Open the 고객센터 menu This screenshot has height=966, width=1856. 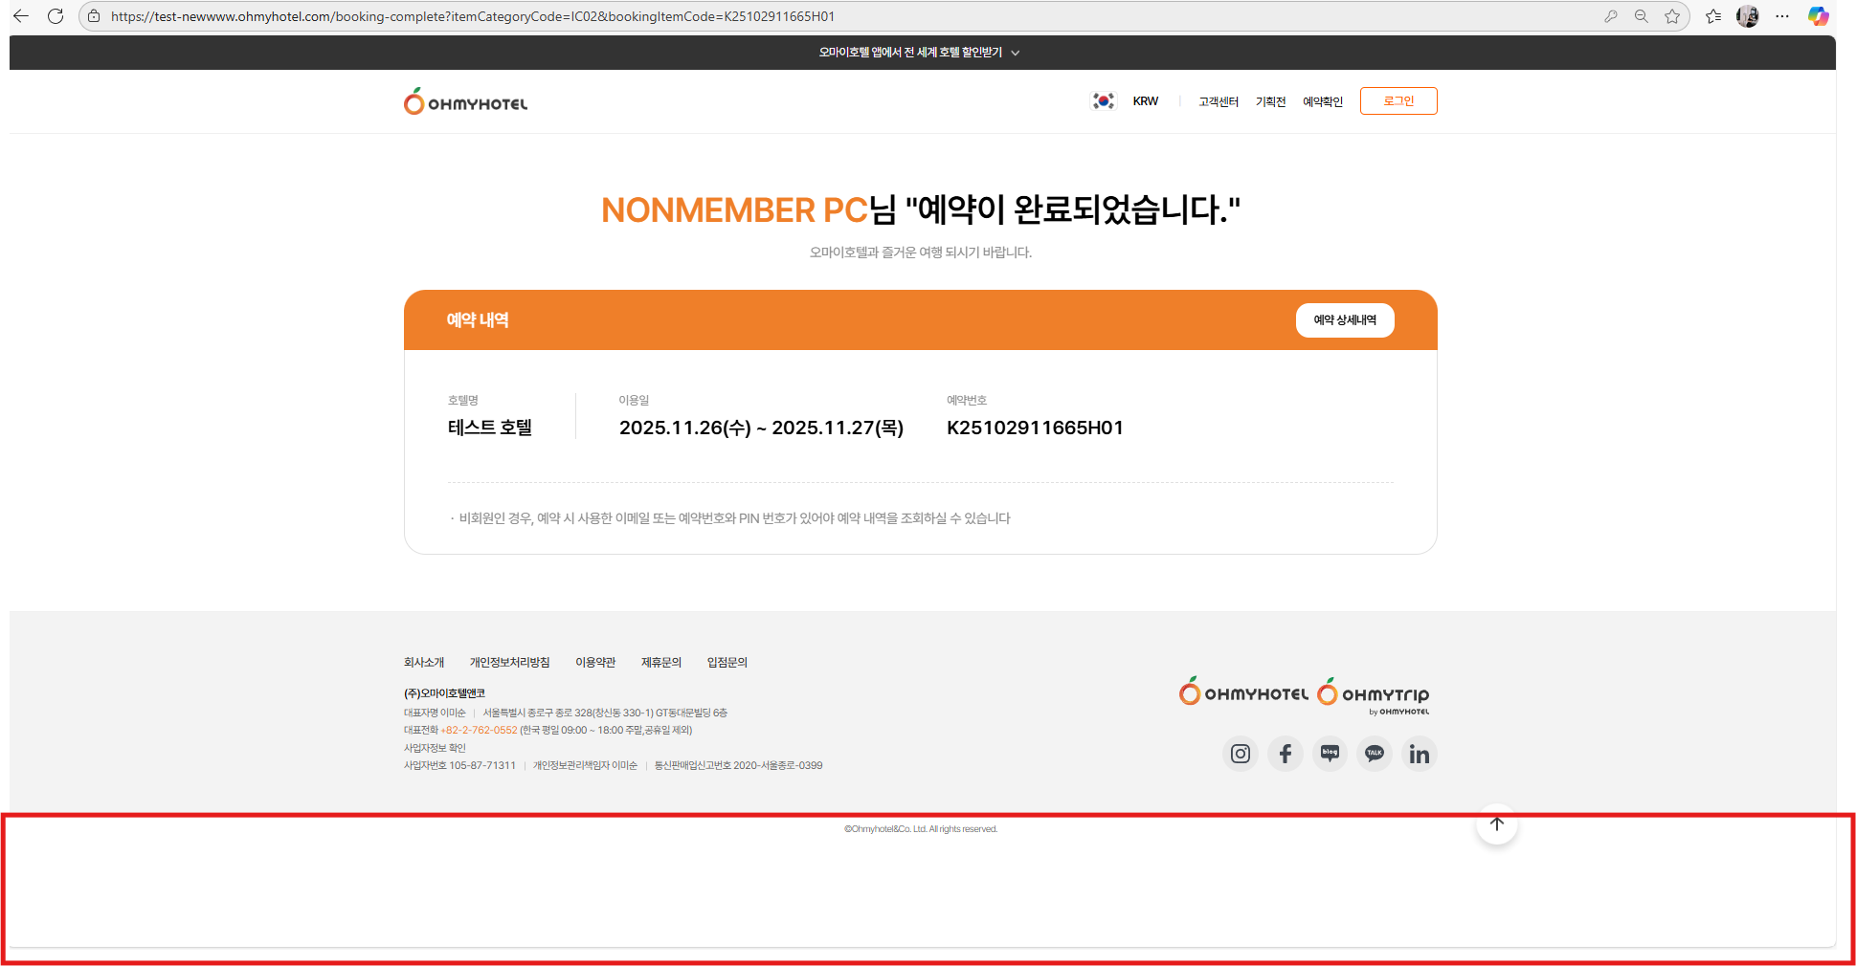click(1219, 101)
